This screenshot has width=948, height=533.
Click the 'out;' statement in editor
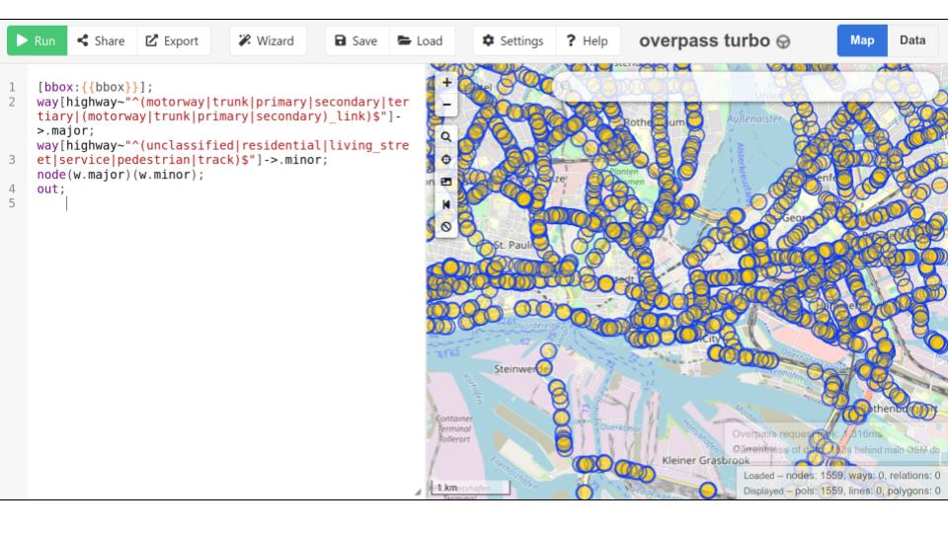(50, 190)
